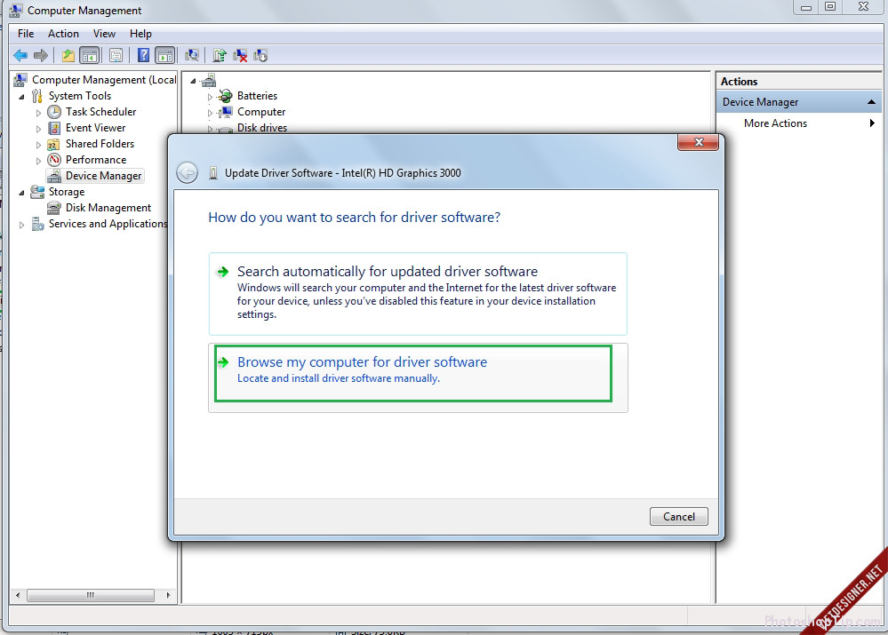
Task: Click the Event Viewer icon
Action: click(x=54, y=128)
